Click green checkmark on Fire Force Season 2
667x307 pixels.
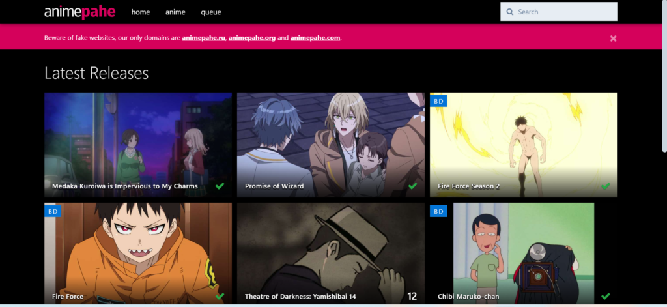605,186
